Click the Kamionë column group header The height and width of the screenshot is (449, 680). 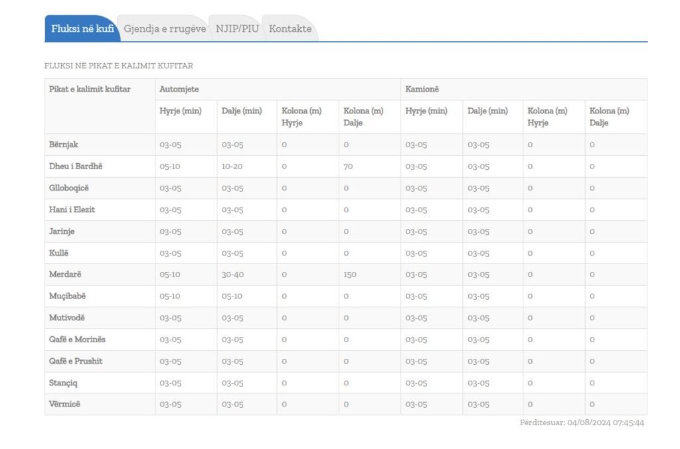point(422,89)
